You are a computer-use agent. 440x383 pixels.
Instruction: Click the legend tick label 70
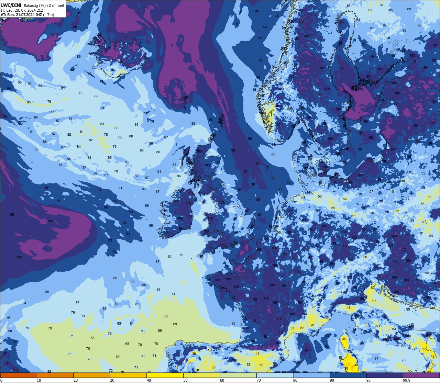tap(258, 380)
